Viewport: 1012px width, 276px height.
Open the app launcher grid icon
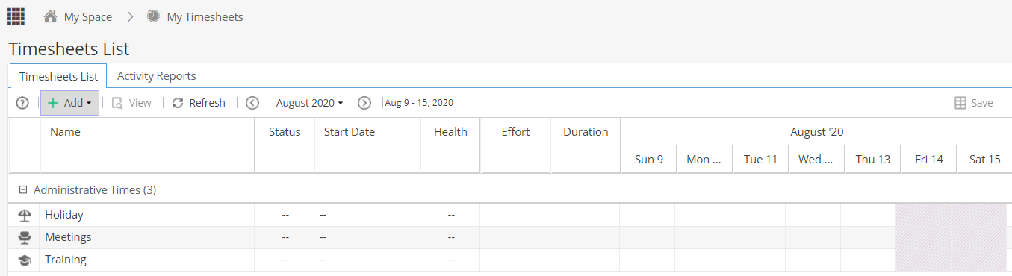[x=16, y=16]
